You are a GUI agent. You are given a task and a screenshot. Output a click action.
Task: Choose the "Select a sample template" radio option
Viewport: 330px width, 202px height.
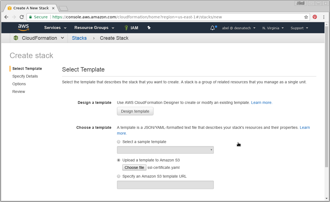(x=119, y=142)
